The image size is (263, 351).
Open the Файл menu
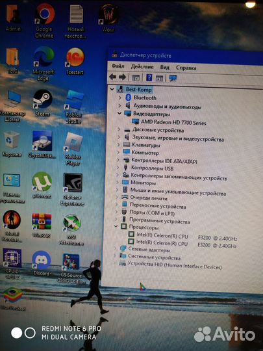118,66
